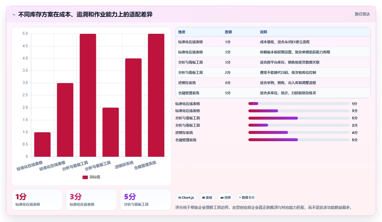
Task: Click the 维度 column header
Action: coord(182,32)
